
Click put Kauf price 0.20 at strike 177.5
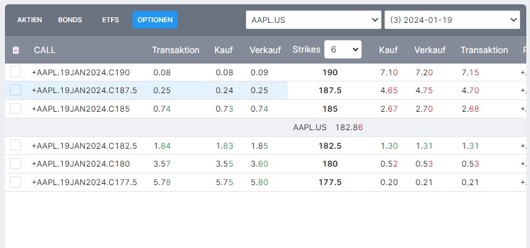[x=389, y=183]
